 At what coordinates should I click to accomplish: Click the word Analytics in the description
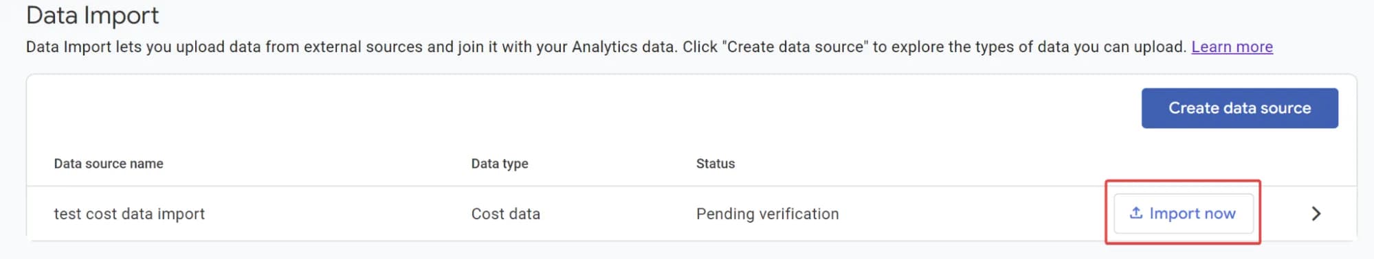tap(604, 47)
